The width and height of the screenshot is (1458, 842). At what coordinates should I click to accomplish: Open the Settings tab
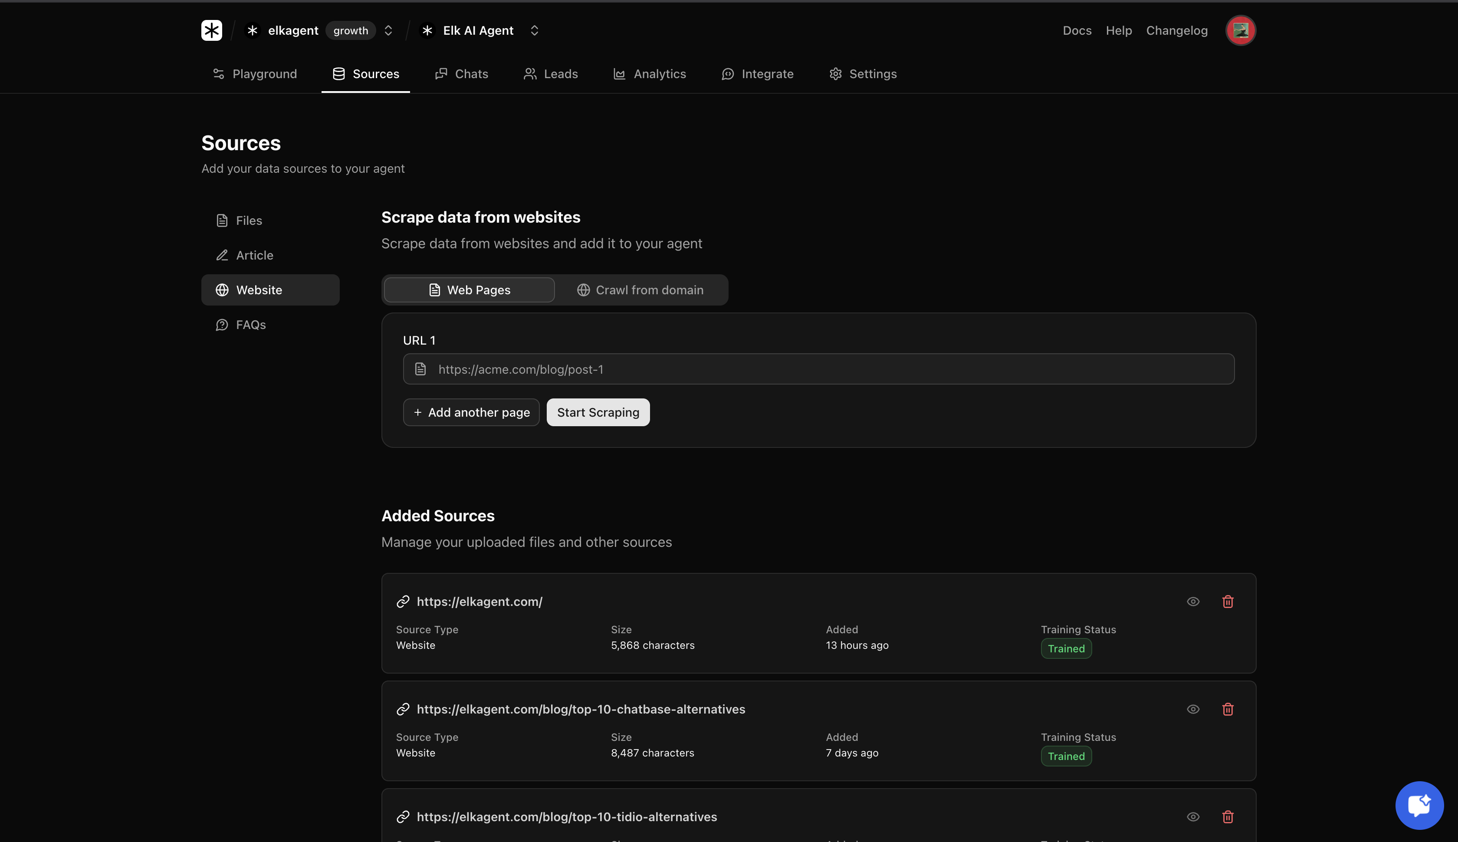(x=863, y=74)
